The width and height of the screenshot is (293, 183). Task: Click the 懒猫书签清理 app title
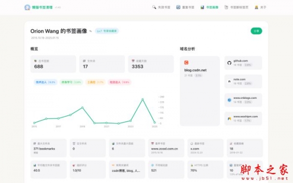click(x=42, y=7)
